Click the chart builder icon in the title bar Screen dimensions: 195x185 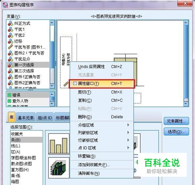pos(5,5)
